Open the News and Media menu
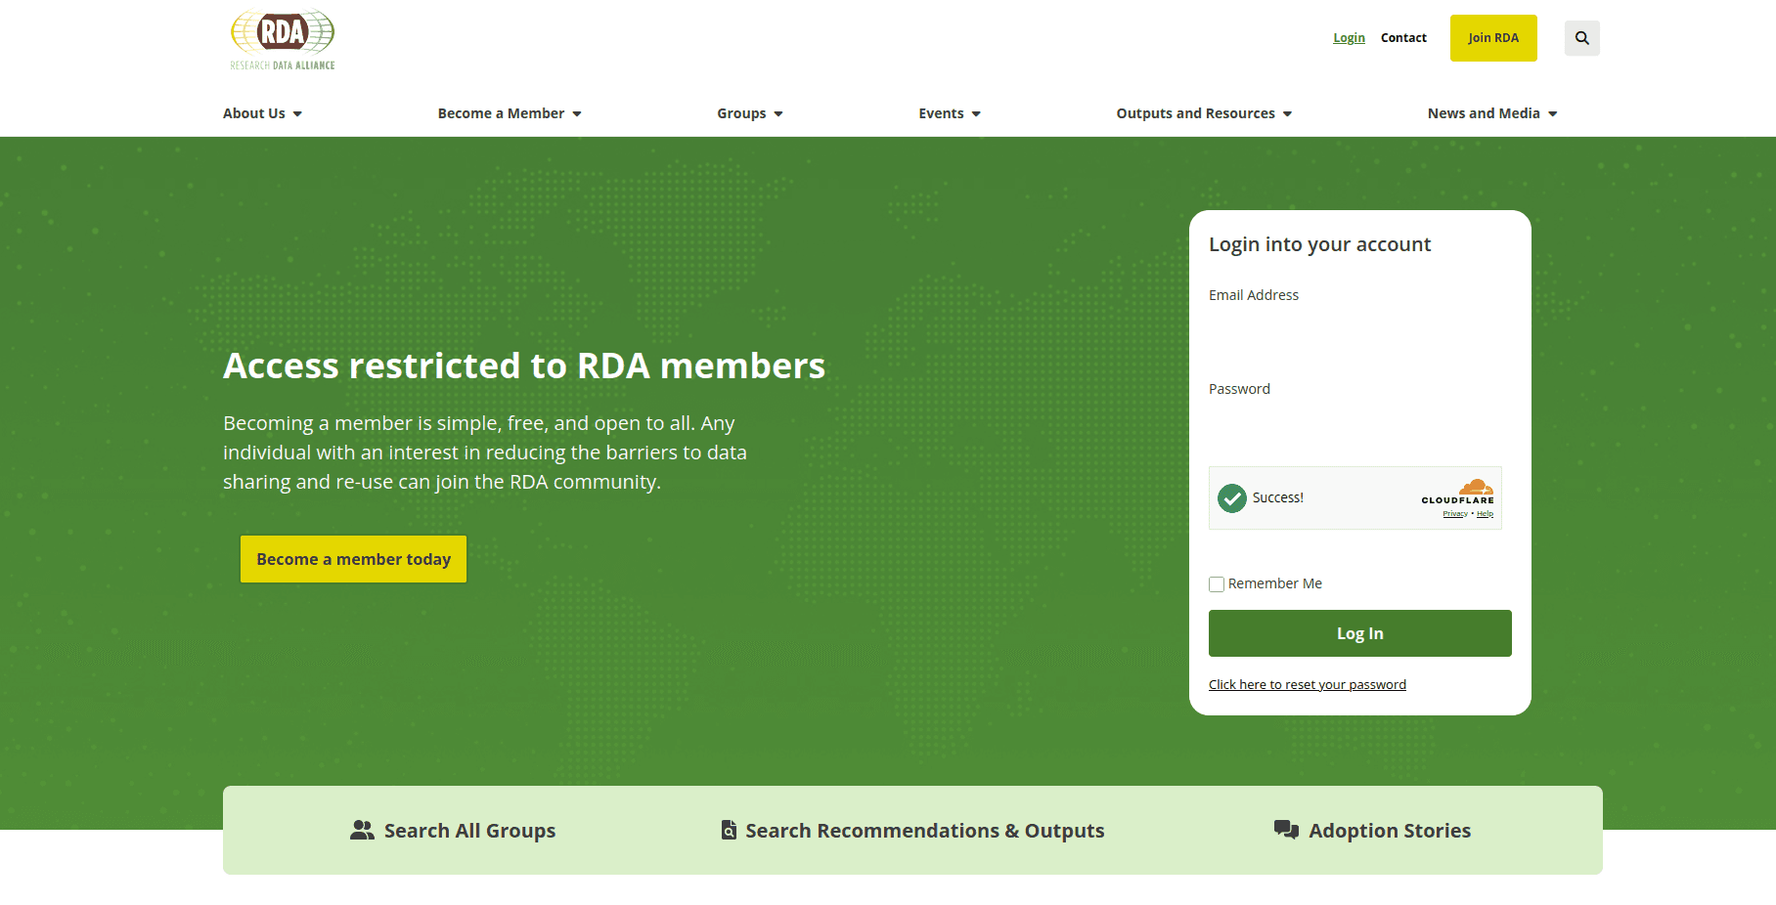This screenshot has width=1776, height=905. [x=1484, y=113]
